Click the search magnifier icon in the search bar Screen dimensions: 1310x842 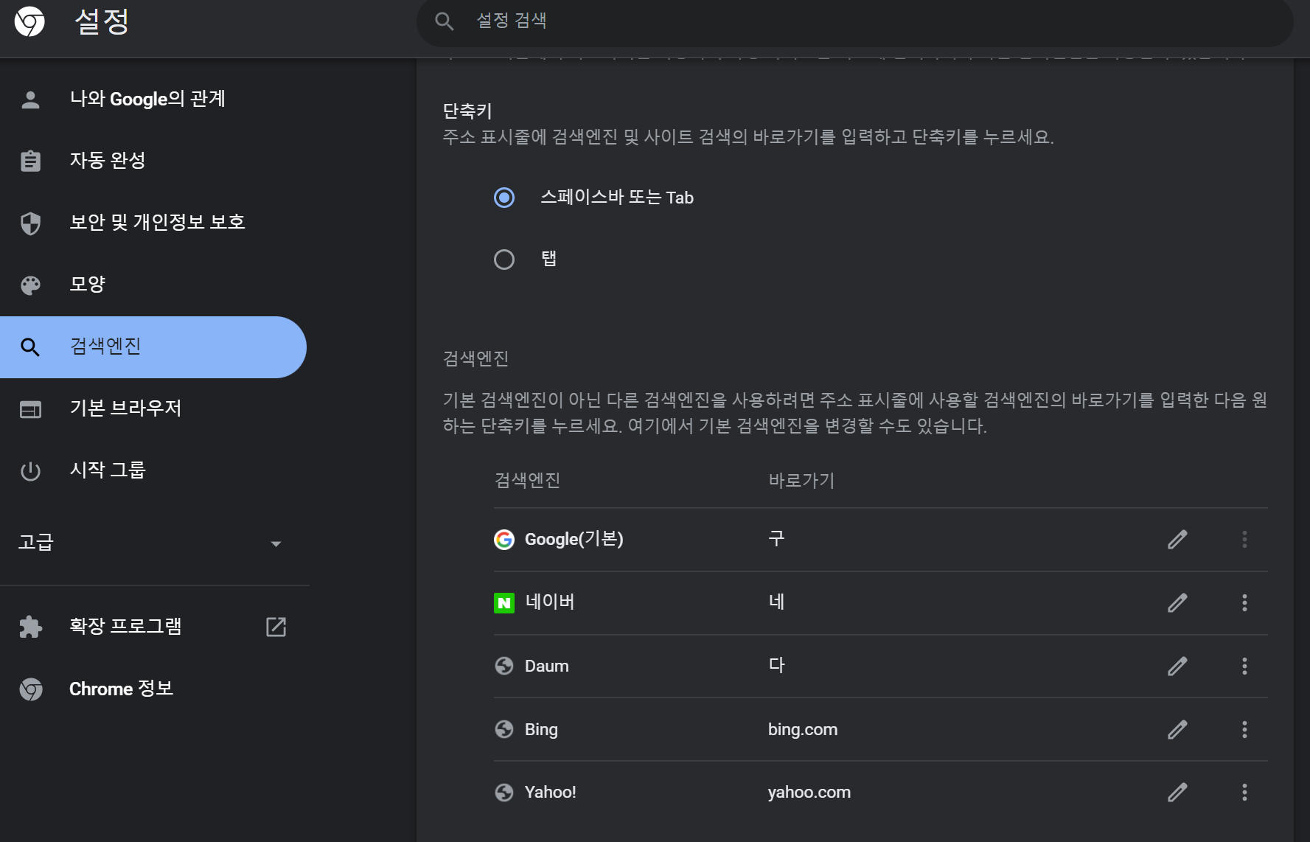click(x=444, y=21)
